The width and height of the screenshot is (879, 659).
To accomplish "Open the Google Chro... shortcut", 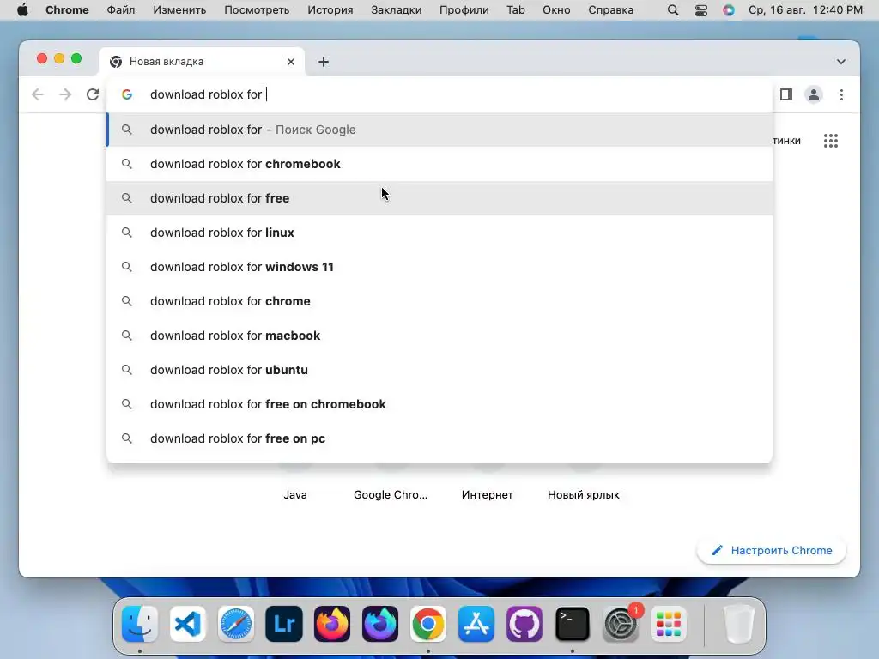I will click(x=391, y=494).
